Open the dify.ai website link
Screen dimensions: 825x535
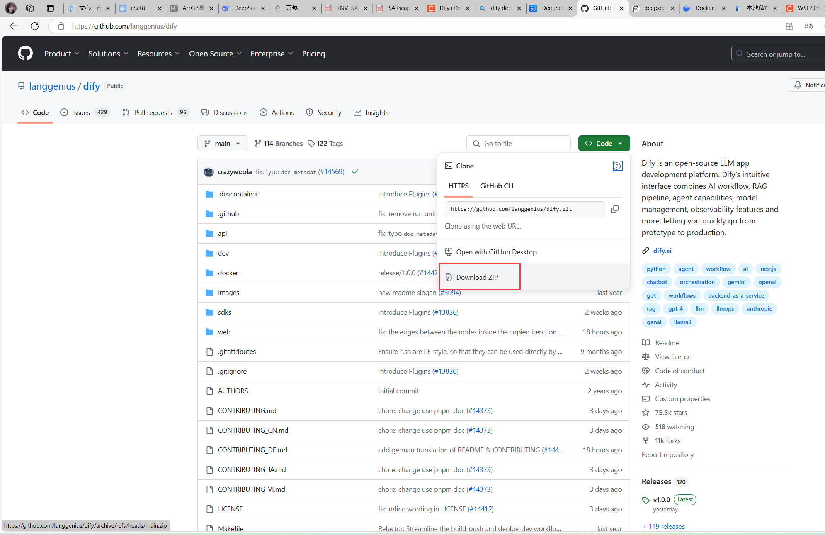coord(662,251)
